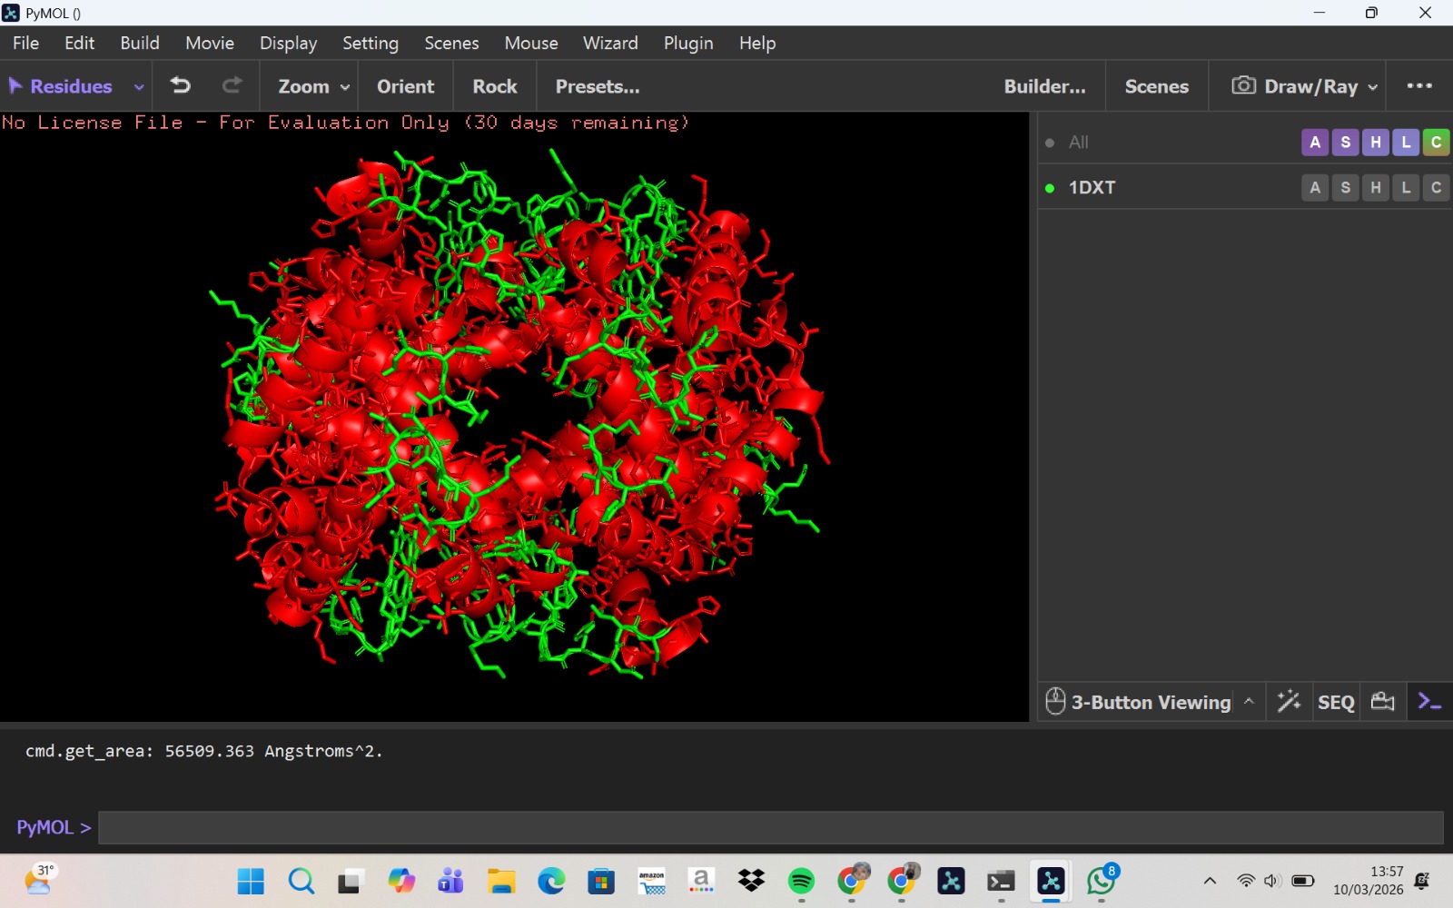Toggle visibility of the 1DXT object
Screen dimensions: 1453x908
coord(1050,188)
